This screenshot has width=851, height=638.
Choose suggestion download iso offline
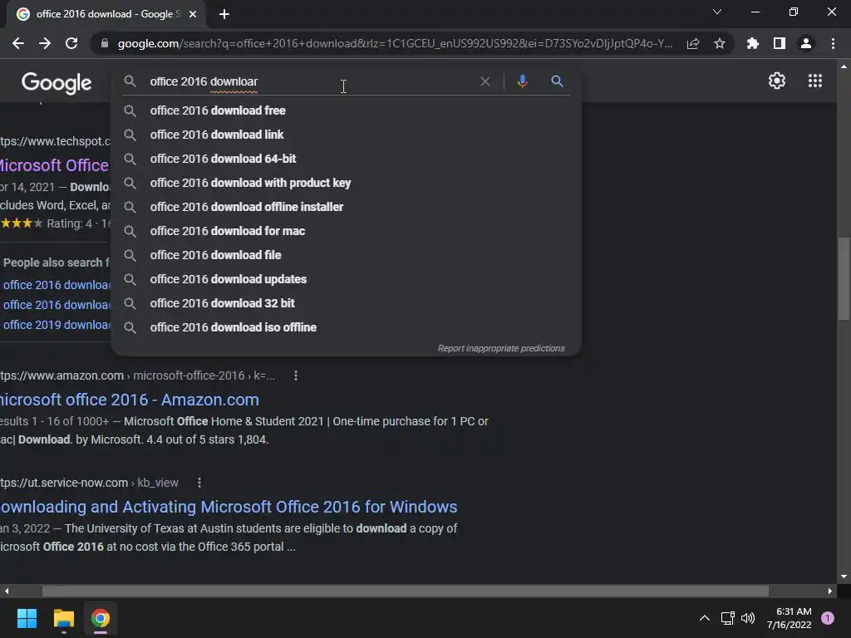pos(347,327)
